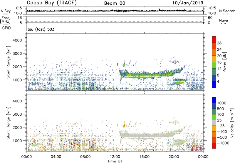Select the 'CPID' row label
This screenshot has height=163, width=235.
click(6, 28)
